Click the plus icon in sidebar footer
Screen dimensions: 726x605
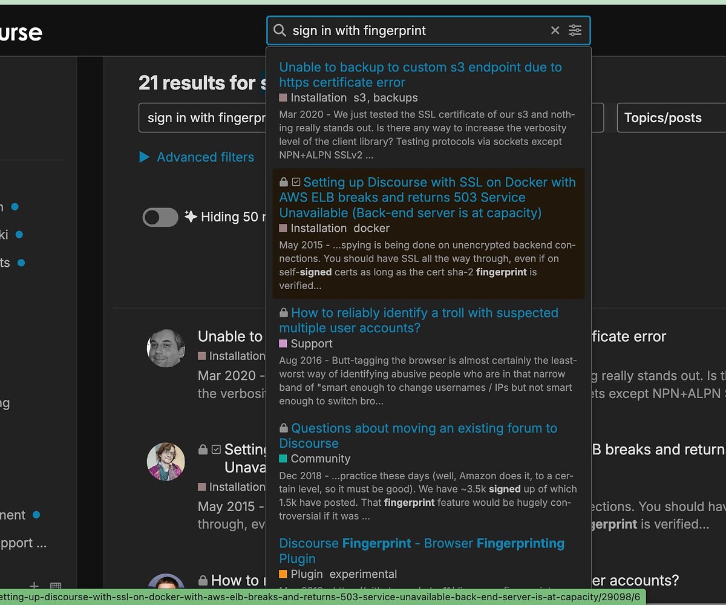34,586
